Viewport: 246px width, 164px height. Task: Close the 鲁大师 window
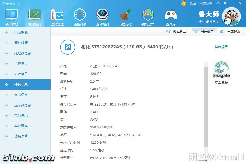[x=240, y=3]
